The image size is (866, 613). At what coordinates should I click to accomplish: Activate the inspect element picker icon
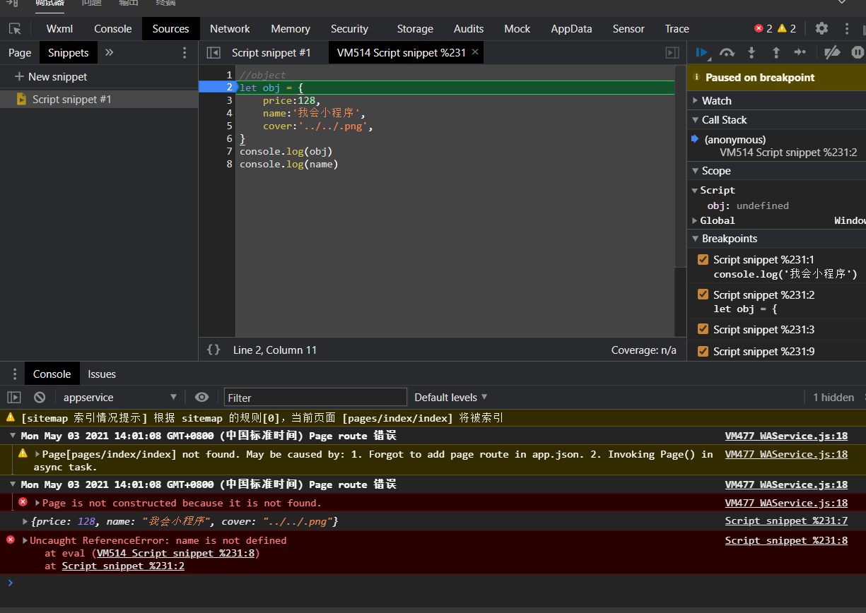click(x=15, y=29)
